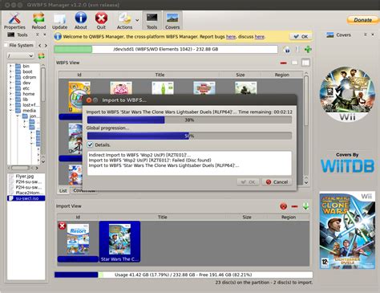Image resolution: width=380 pixels, height=293 pixels.
Task: Click the dialog's greyed OK button
Action: click(248, 182)
